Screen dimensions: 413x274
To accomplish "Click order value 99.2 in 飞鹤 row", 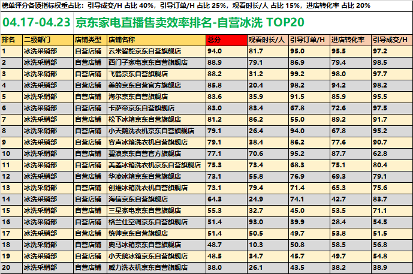I will coord(309,74).
